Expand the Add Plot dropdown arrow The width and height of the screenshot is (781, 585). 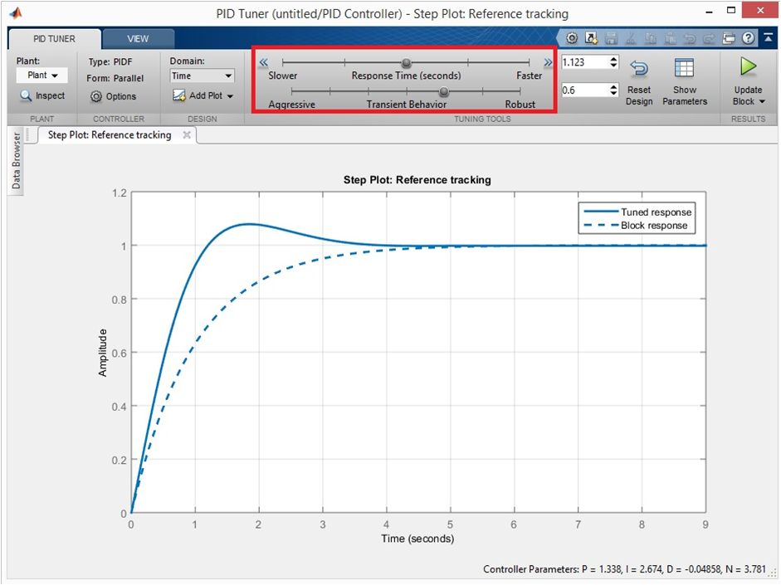(x=230, y=95)
